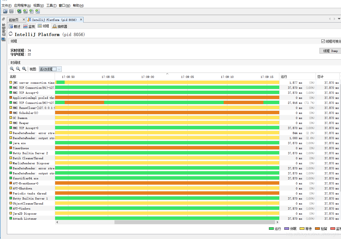Click the horizontal scrollbar right arrow

277,222
